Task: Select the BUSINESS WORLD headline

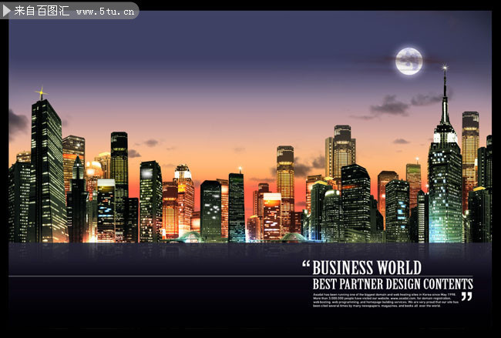Action: [367, 267]
